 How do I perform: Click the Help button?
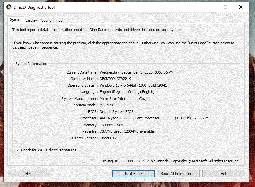[x=29, y=174]
